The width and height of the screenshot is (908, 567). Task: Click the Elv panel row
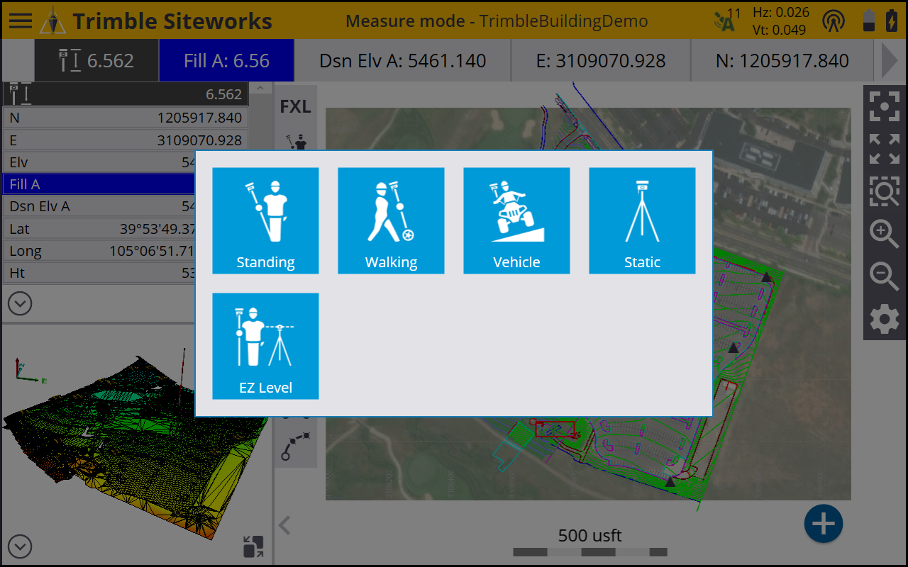99,162
